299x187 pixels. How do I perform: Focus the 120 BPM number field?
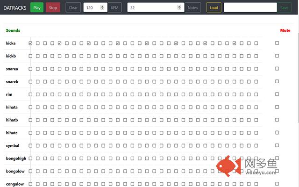tap(95, 7)
